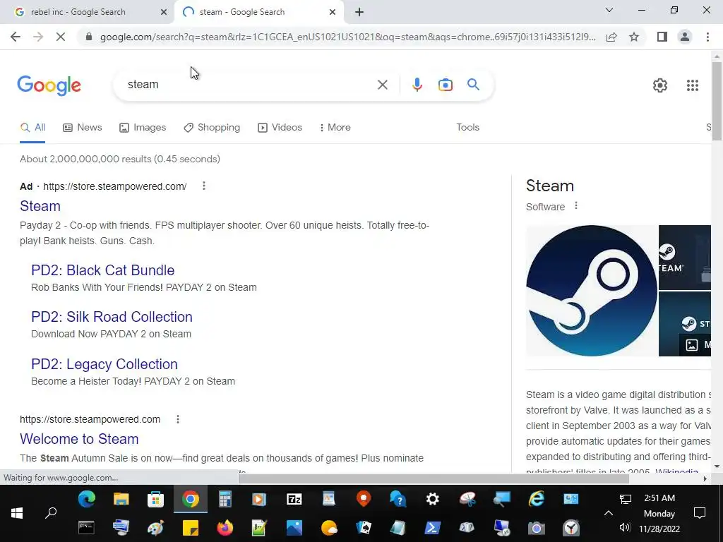
Task: Open Sticky Notes from the taskbar
Action: click(x=191, y=528)
